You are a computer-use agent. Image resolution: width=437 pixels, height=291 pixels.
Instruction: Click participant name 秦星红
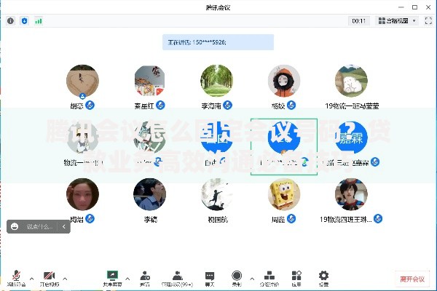tap(144, 105)
